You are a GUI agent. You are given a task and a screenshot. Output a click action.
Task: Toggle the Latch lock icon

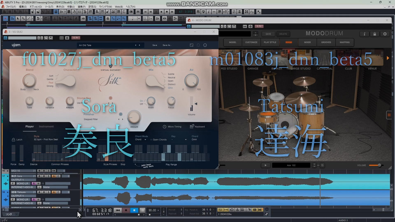point(13,139)
